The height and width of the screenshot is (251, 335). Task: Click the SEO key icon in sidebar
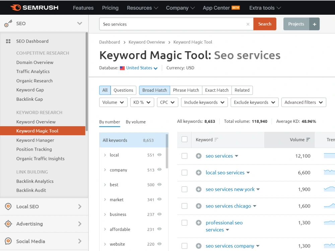8,23
